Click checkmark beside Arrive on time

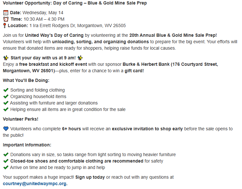click(6, 168)
